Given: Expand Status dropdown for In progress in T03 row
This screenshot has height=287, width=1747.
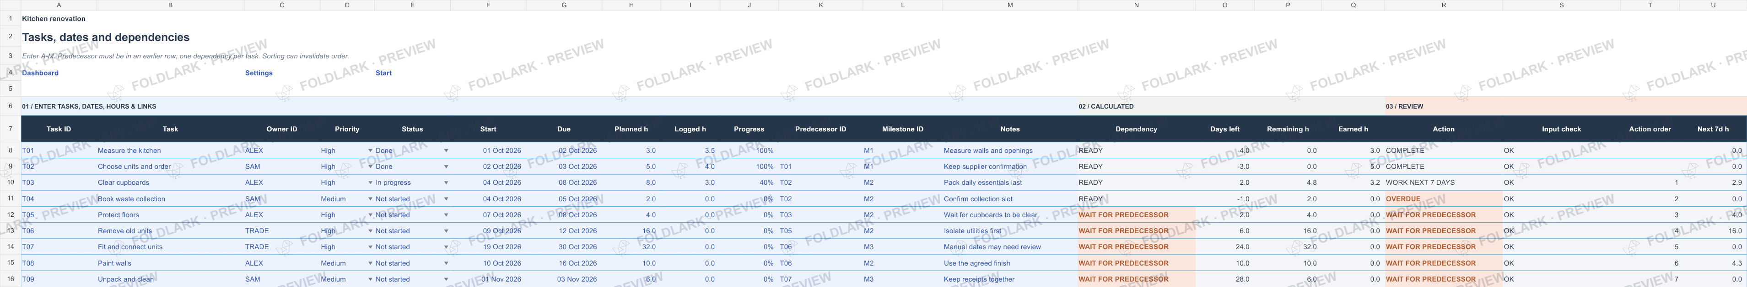Looking at the screenshot, I should tap(446, 183).
